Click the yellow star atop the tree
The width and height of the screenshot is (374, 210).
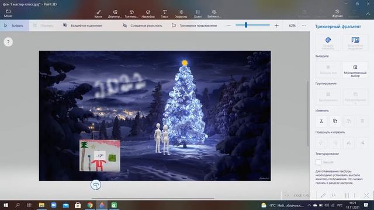tap(185, 63)
